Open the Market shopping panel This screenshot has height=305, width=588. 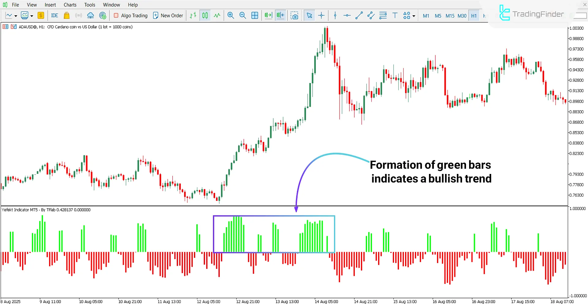click(66, 15)
